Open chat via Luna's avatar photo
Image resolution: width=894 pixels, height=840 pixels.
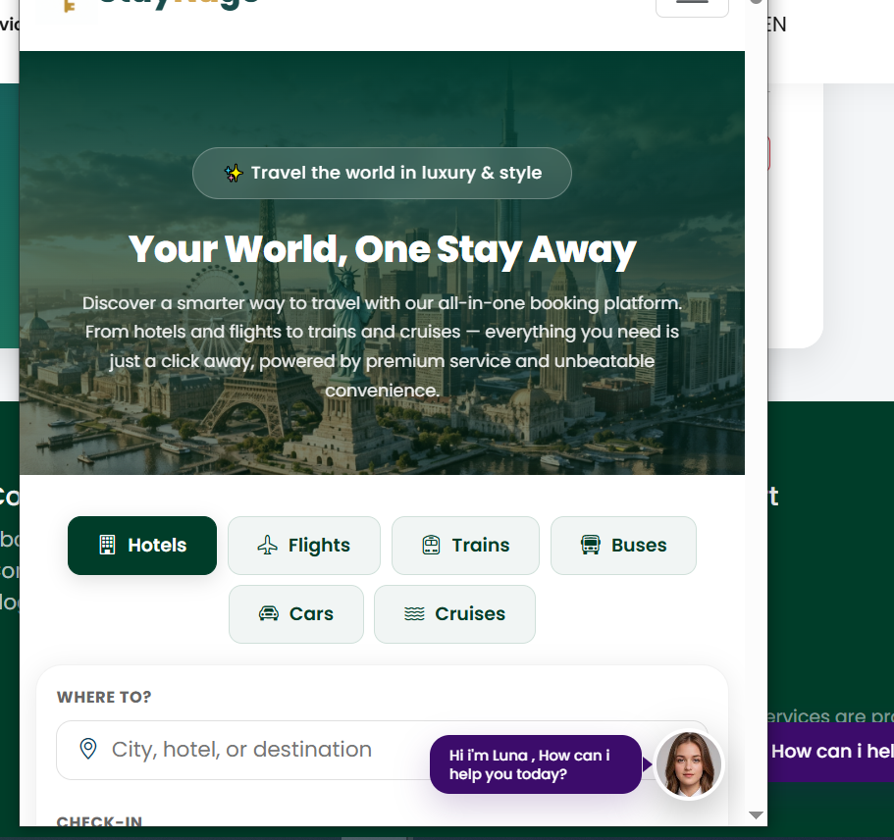point(688,764)
